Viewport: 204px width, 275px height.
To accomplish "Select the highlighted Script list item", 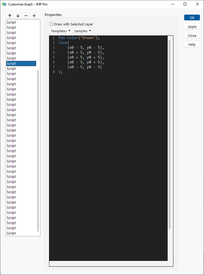I will click(x=21, y=63).
